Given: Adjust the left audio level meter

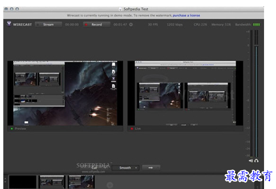Looking at the screenshot, I should (x=251, y=93).
